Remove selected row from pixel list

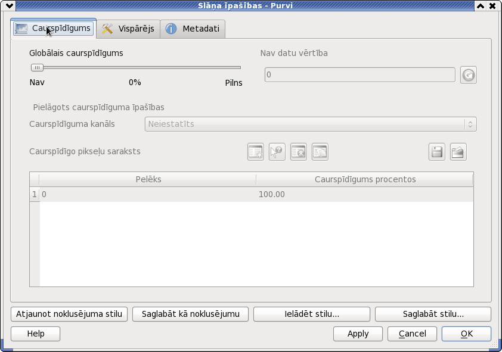pyautogui.click(x=298, y=152)
